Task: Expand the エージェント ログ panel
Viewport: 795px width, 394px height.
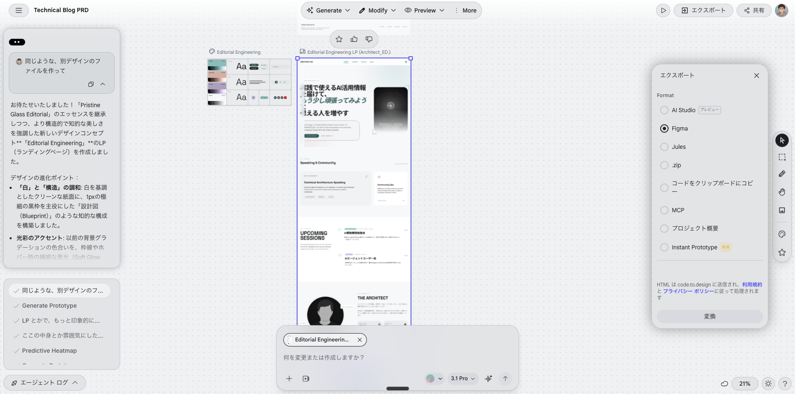Action: click(45, 383)
